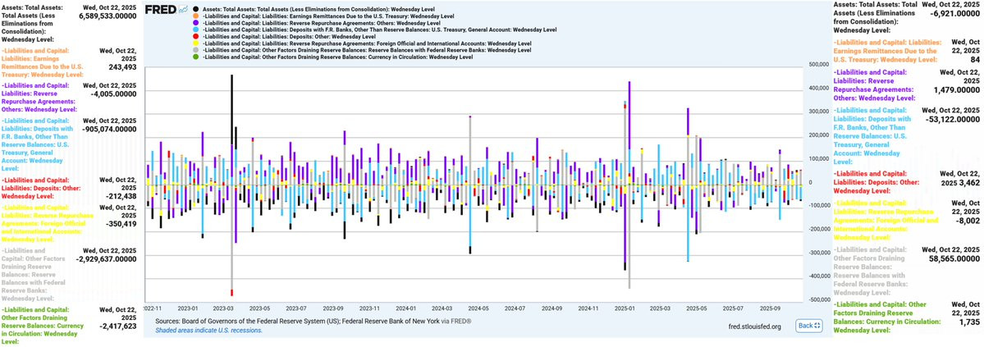Screen dimensions: 984x347
Task: Click right panel value -6,921.00000
Action: point(956,12)
